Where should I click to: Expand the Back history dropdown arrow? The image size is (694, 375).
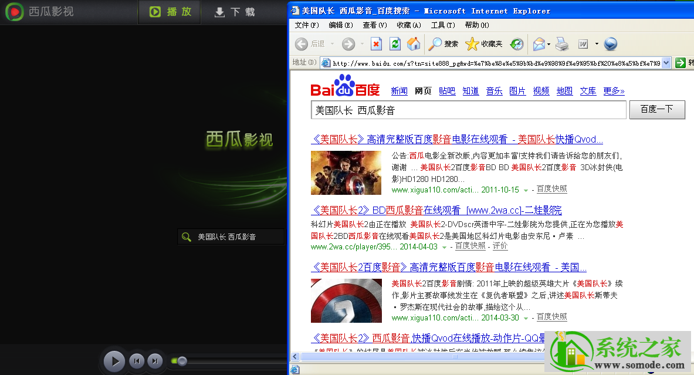pyautogui.click(x=333, y=44)
